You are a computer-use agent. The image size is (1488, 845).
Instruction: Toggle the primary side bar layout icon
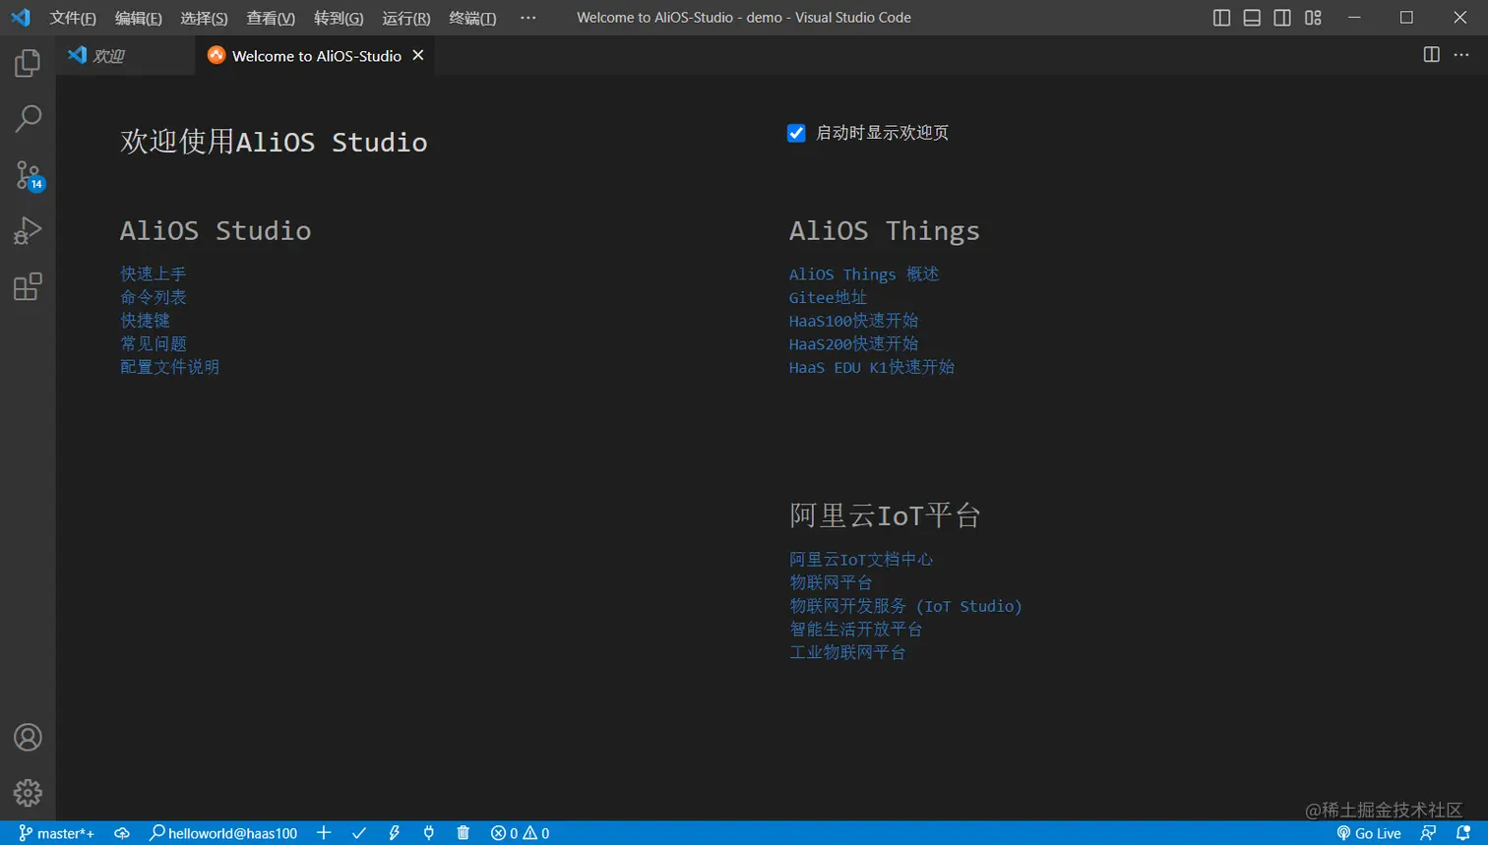click(x=1221, y=18)
